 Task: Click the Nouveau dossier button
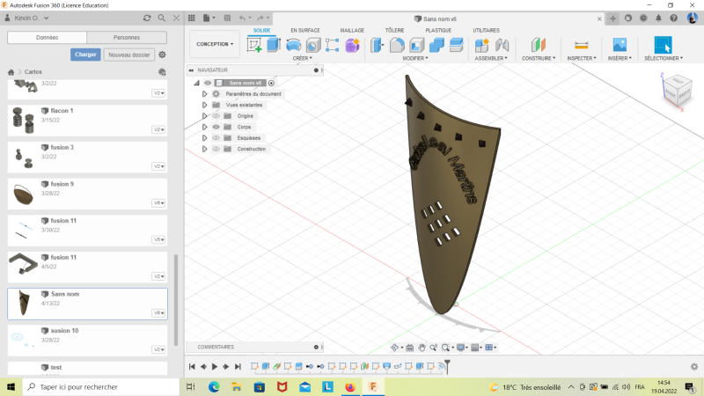(128, 55)
